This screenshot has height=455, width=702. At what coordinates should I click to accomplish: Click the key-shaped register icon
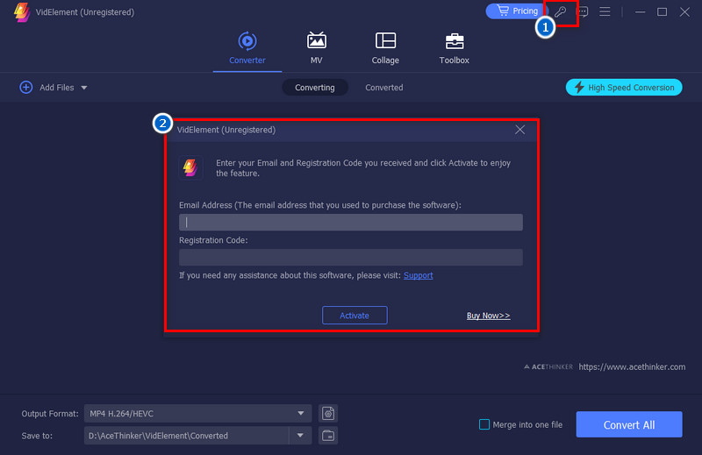[560, 11]
